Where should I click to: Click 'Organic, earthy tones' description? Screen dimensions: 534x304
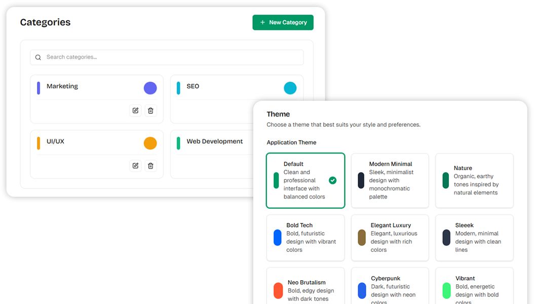pos(476,184)
